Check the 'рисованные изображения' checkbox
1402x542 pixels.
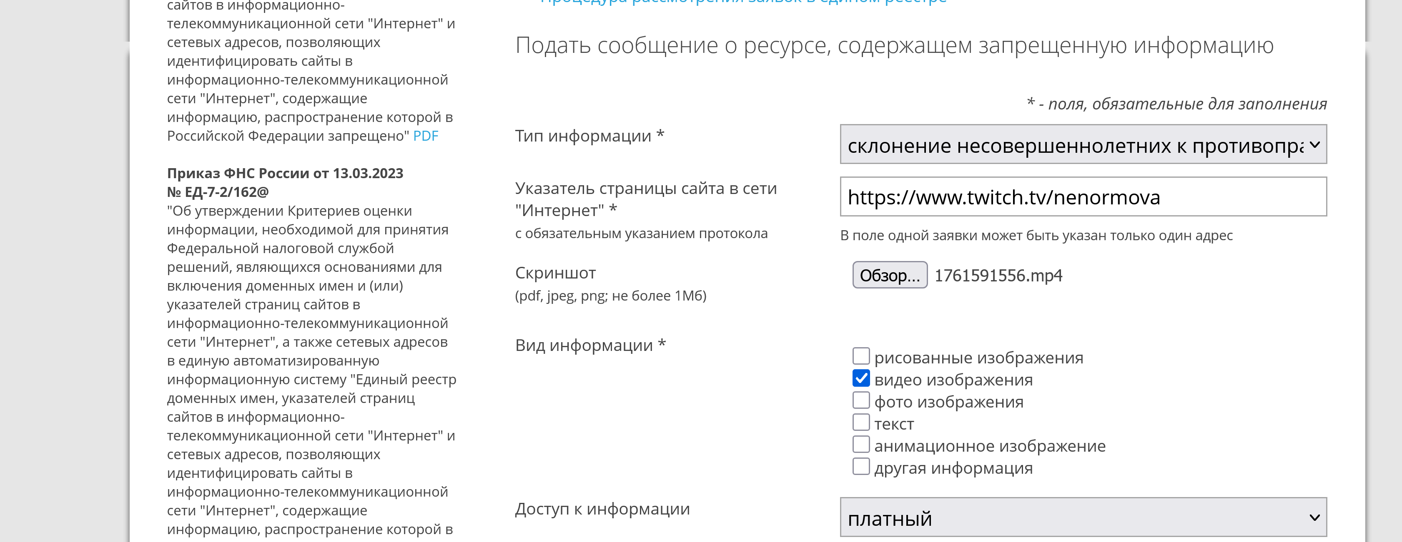[860, 357]
